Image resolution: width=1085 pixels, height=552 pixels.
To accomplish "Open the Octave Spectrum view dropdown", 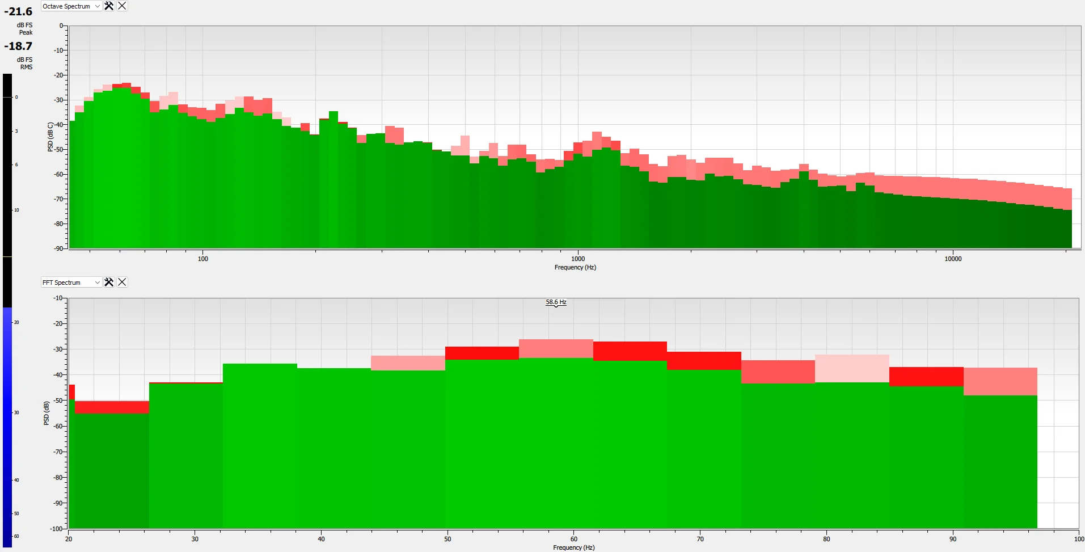I will pos(71,6).
